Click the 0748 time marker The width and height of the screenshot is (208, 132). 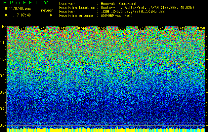point(161,28)
